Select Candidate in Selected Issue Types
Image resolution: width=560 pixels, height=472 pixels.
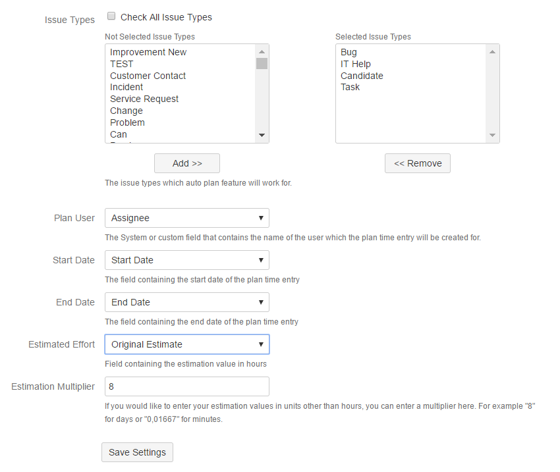tap(362, 76)
